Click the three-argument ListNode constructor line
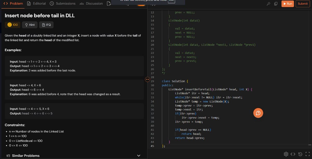 (x=212, y=45)
